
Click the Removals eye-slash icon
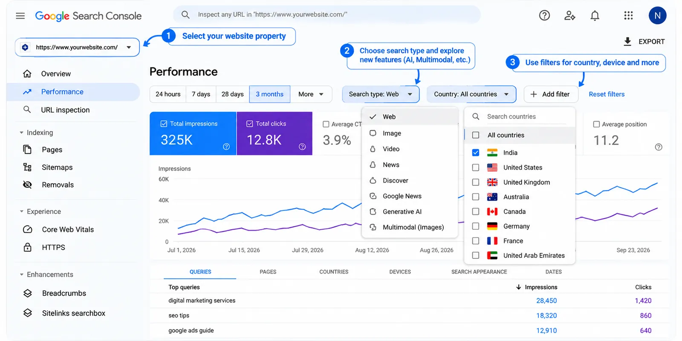point(27,185)
